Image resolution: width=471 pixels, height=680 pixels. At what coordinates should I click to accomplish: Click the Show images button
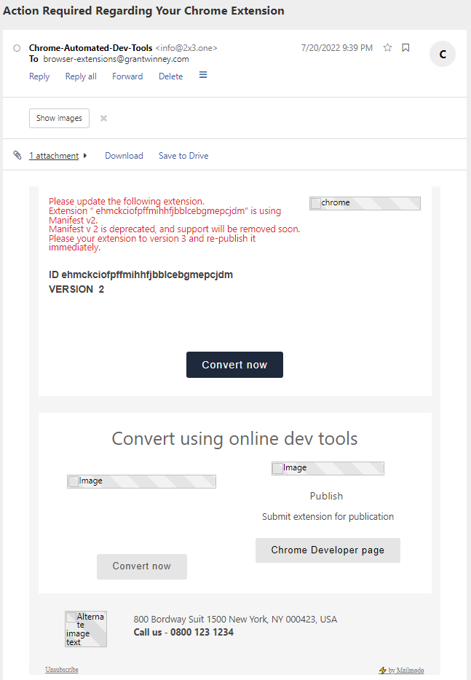pos(60,118)
